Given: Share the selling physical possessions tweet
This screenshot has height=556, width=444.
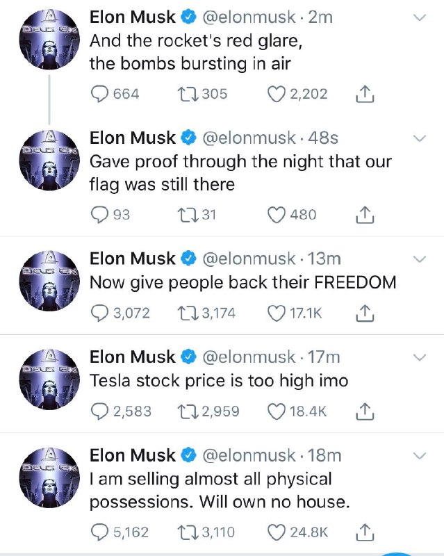Looking at the screenshot, I should click(x=365, y=532).
